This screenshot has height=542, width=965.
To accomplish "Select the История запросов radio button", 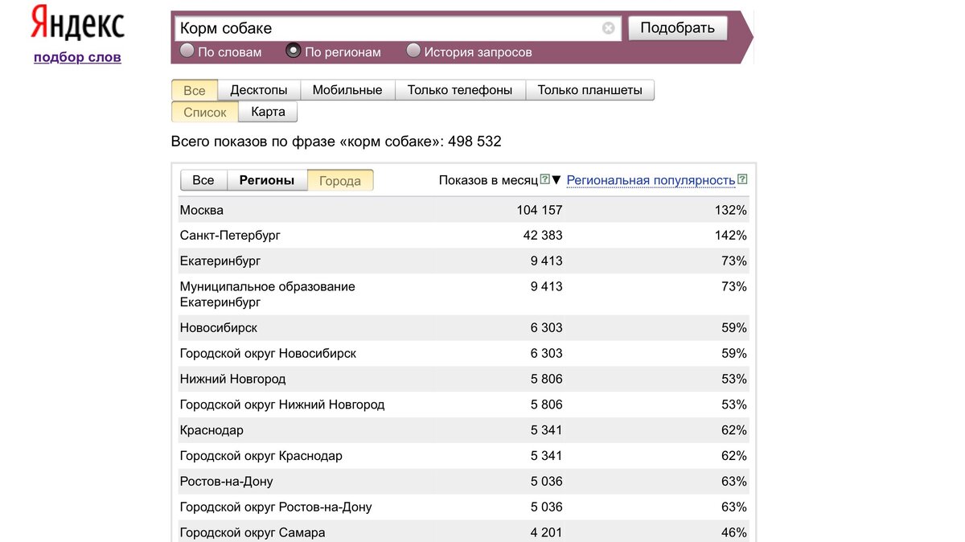I will coord(413,51).
